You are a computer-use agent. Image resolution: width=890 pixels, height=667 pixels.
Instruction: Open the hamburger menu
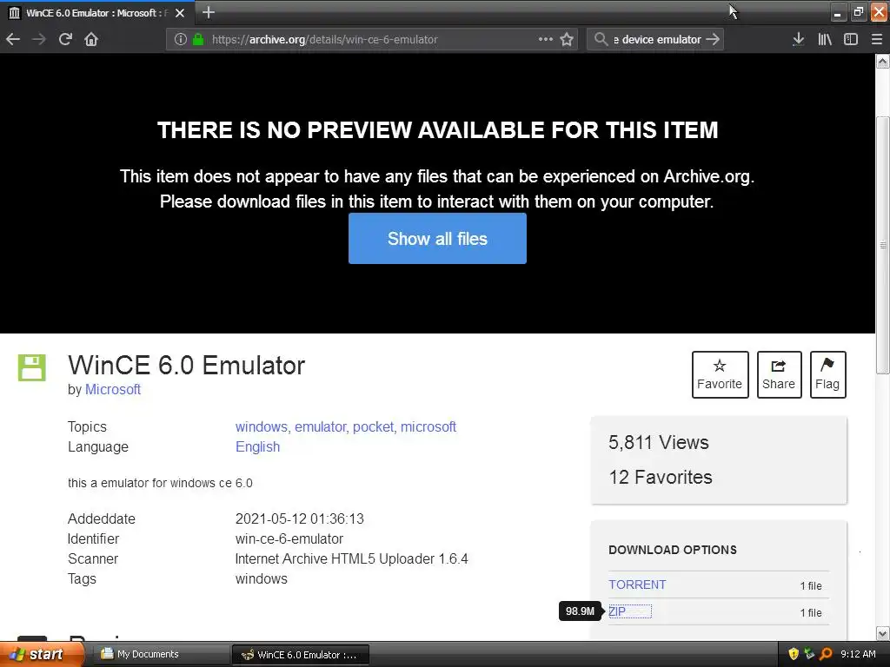click(x=876, y=39)
